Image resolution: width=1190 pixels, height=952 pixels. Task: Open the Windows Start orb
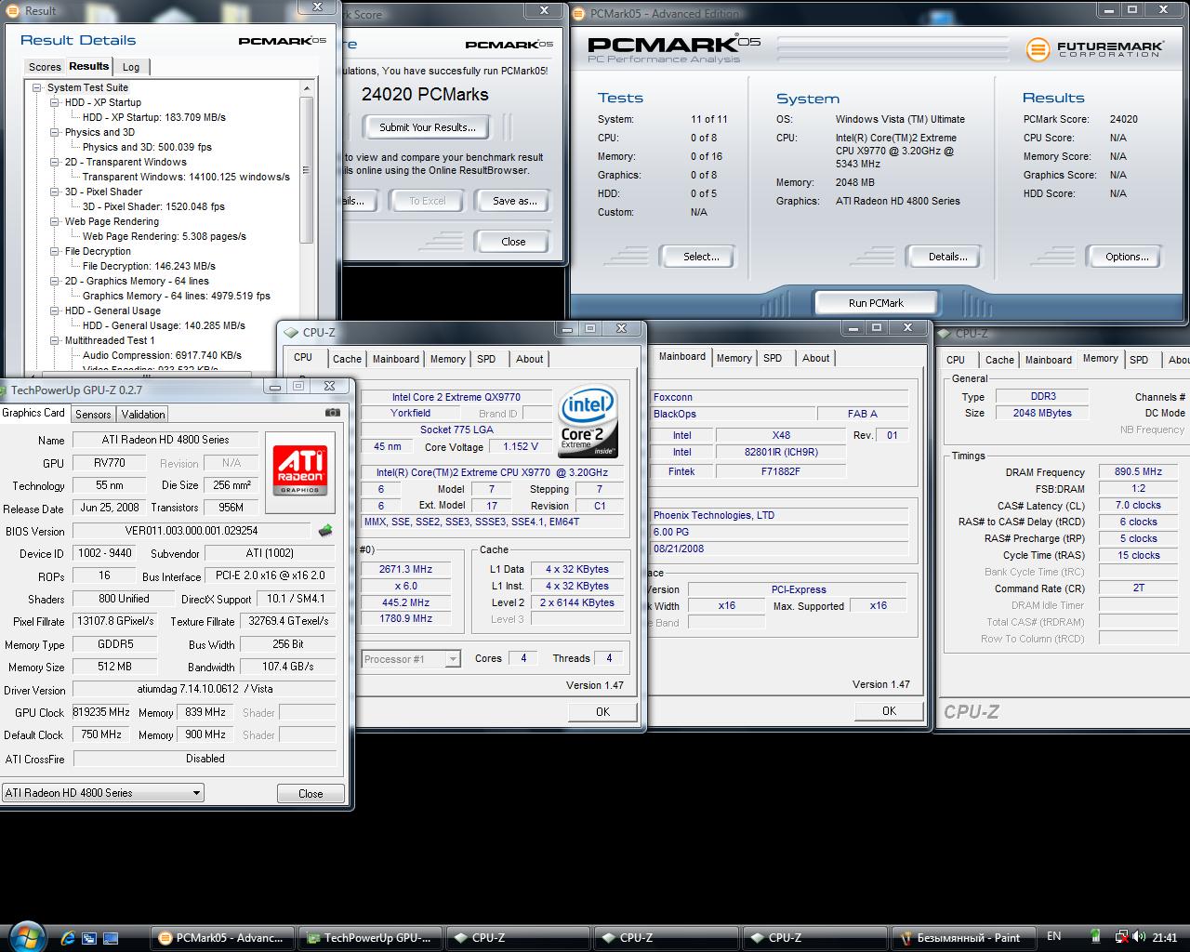pyautogui.click(x=25, y=936)
